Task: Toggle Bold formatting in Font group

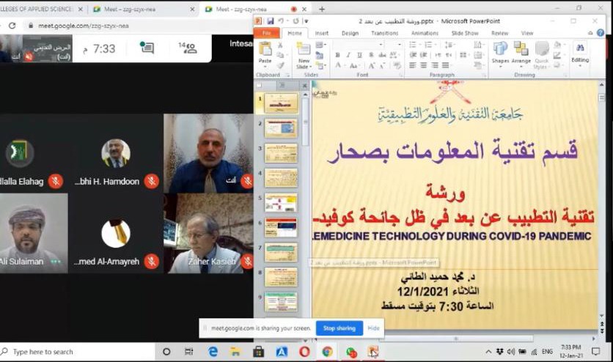Action: (x=339, y=55)
